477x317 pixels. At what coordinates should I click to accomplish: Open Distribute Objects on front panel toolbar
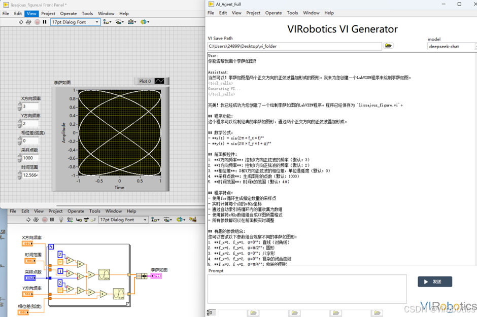point(120,22)
